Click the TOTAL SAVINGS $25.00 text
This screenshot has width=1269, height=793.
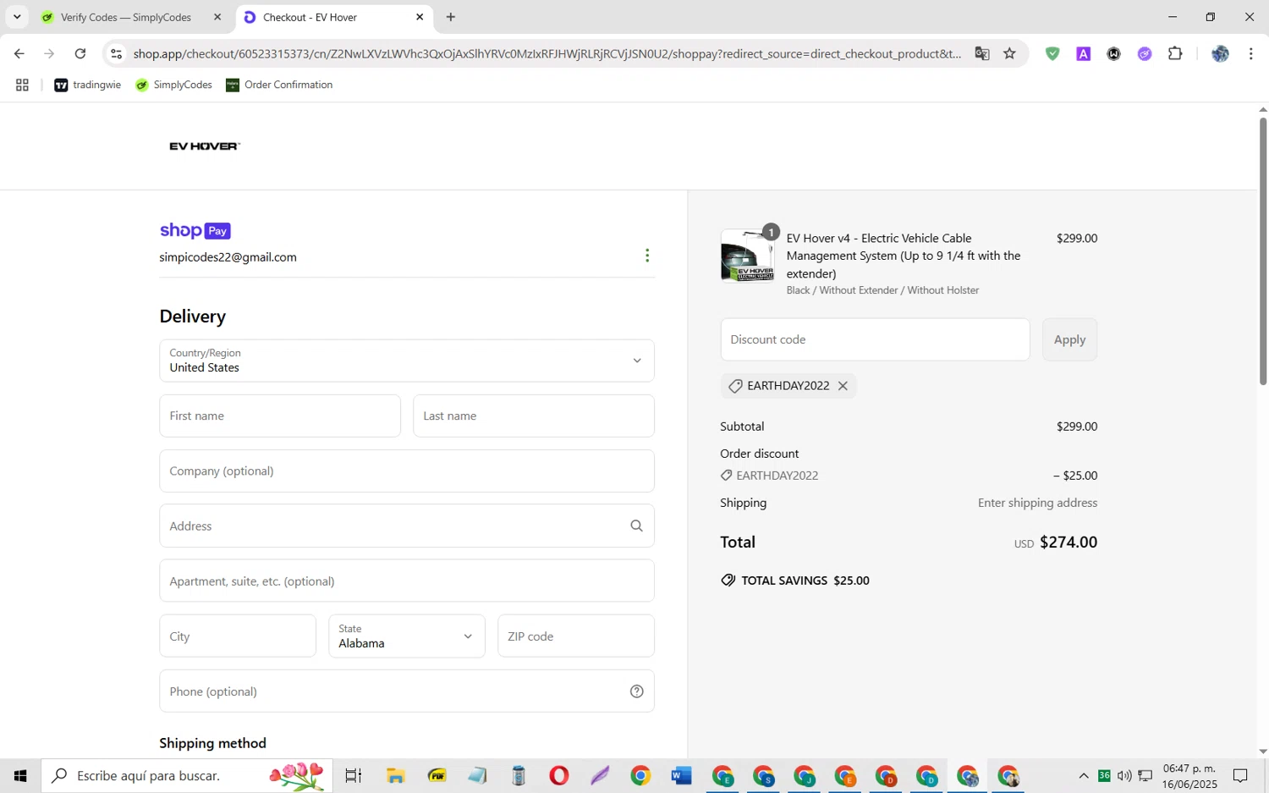[805, 581]
